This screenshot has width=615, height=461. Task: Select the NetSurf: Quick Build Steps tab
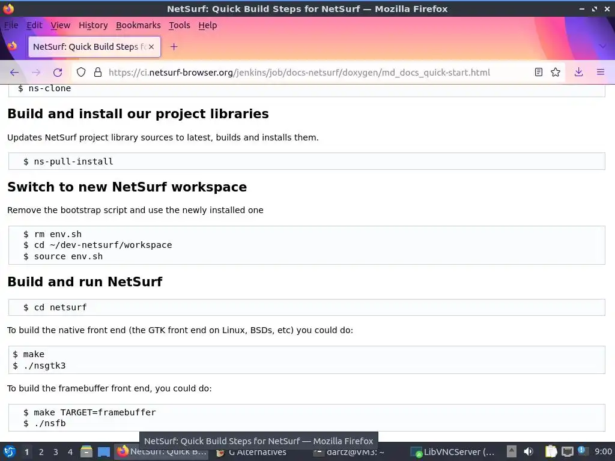(94, 47)
